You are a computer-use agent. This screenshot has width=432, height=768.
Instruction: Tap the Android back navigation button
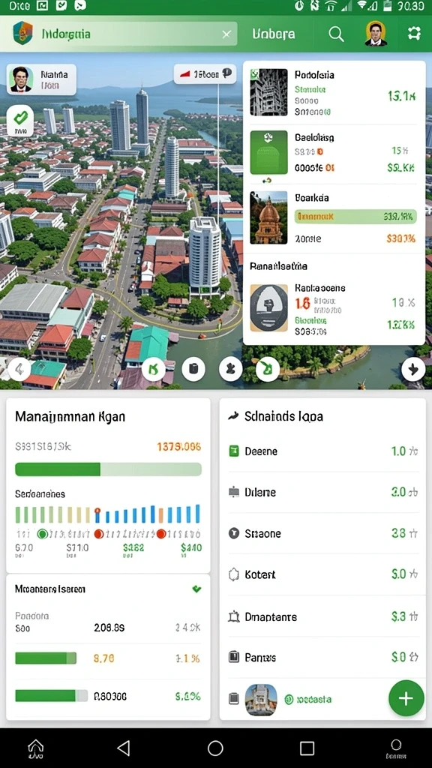pos(124,748)
